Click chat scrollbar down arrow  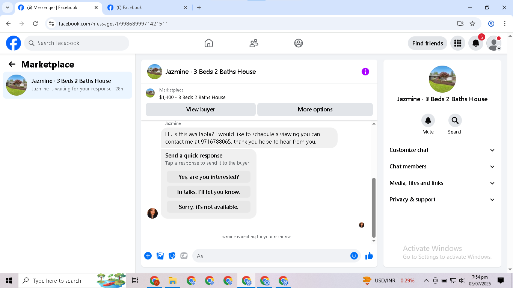tap(374, 241)
